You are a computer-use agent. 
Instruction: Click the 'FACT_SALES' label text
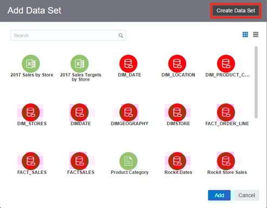(x=32, y=172)
